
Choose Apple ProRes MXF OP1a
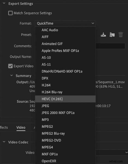pos(65,51)
